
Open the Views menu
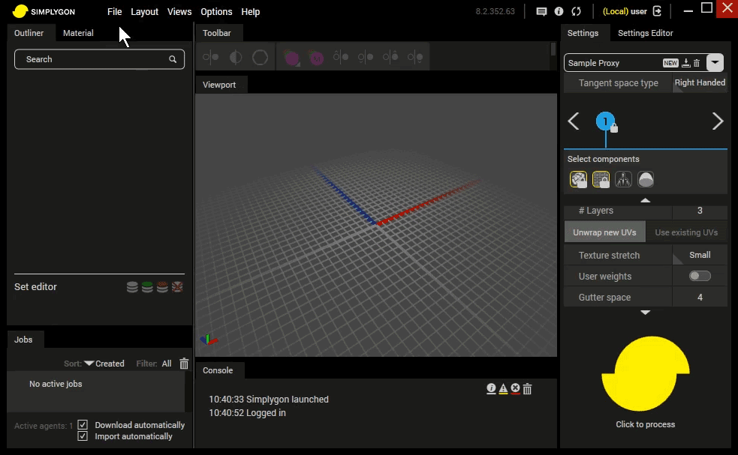coord(179,12)
